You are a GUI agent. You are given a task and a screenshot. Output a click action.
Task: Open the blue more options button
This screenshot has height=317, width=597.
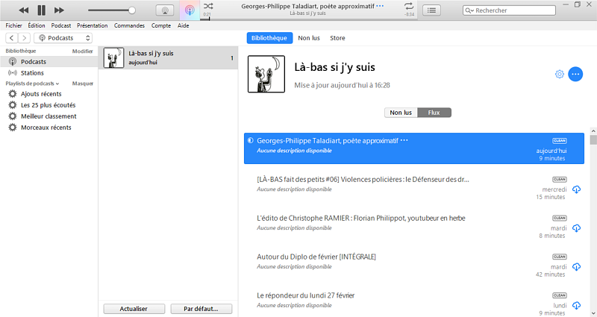(575, 74)
